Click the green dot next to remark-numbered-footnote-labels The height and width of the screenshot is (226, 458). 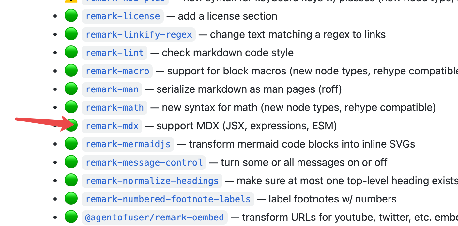[x=71, y=198]
